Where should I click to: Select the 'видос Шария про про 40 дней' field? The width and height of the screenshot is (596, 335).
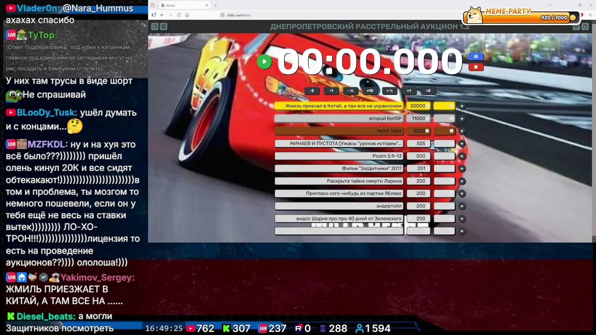[x=339, y=219]
